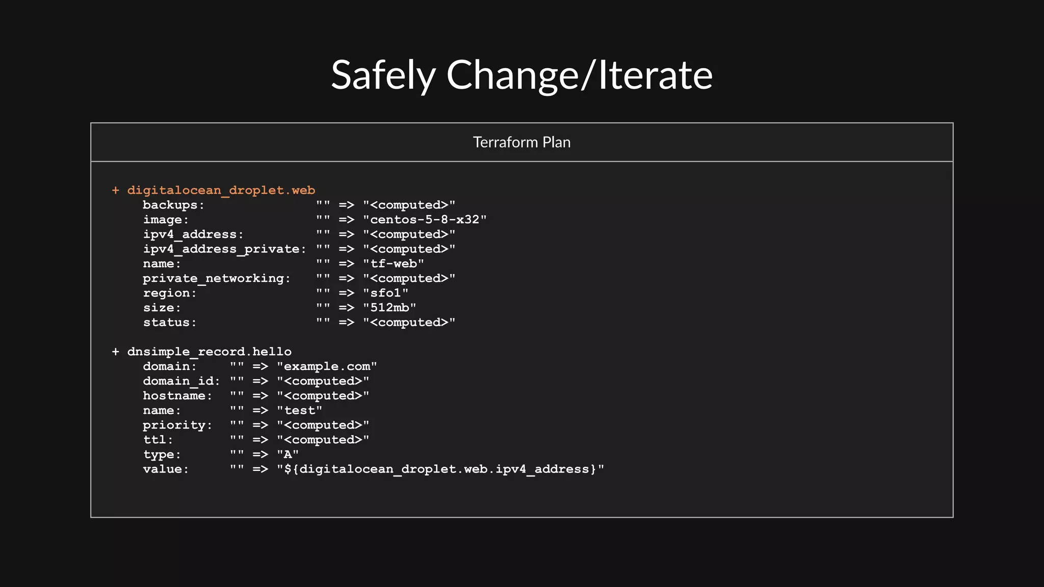Click the 'ipv4_address_private:' label
The image size is (1044, 587).
coord(224,249)
